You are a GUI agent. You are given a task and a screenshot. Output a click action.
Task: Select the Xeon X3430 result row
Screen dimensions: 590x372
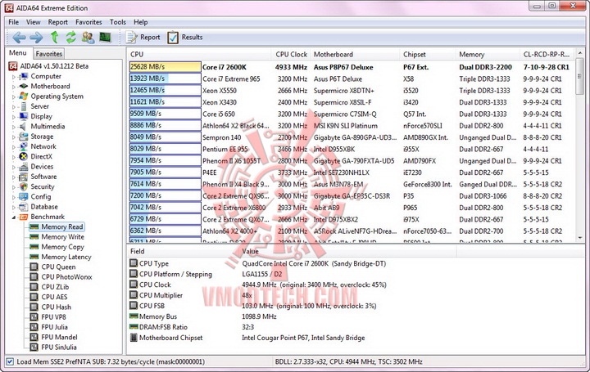[350, 102]
